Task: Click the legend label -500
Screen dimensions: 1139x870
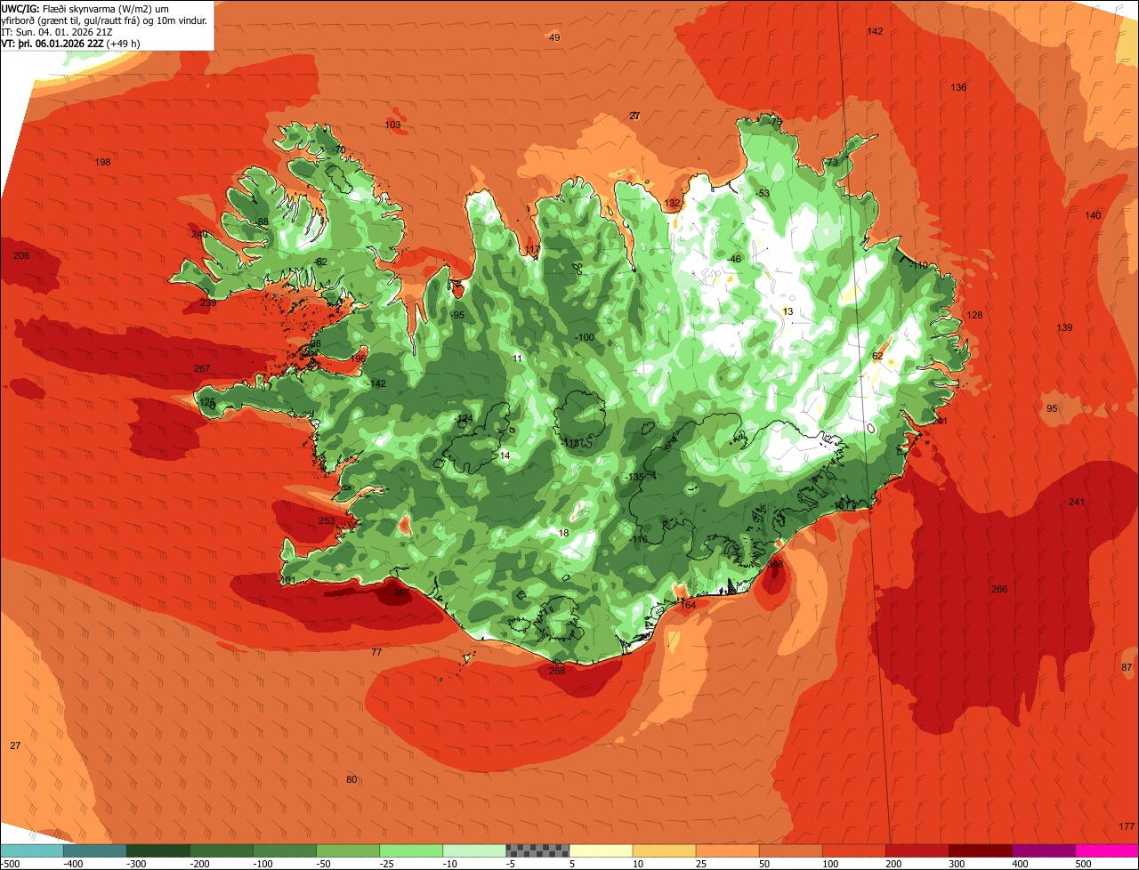Action: (x=11, y=864)
